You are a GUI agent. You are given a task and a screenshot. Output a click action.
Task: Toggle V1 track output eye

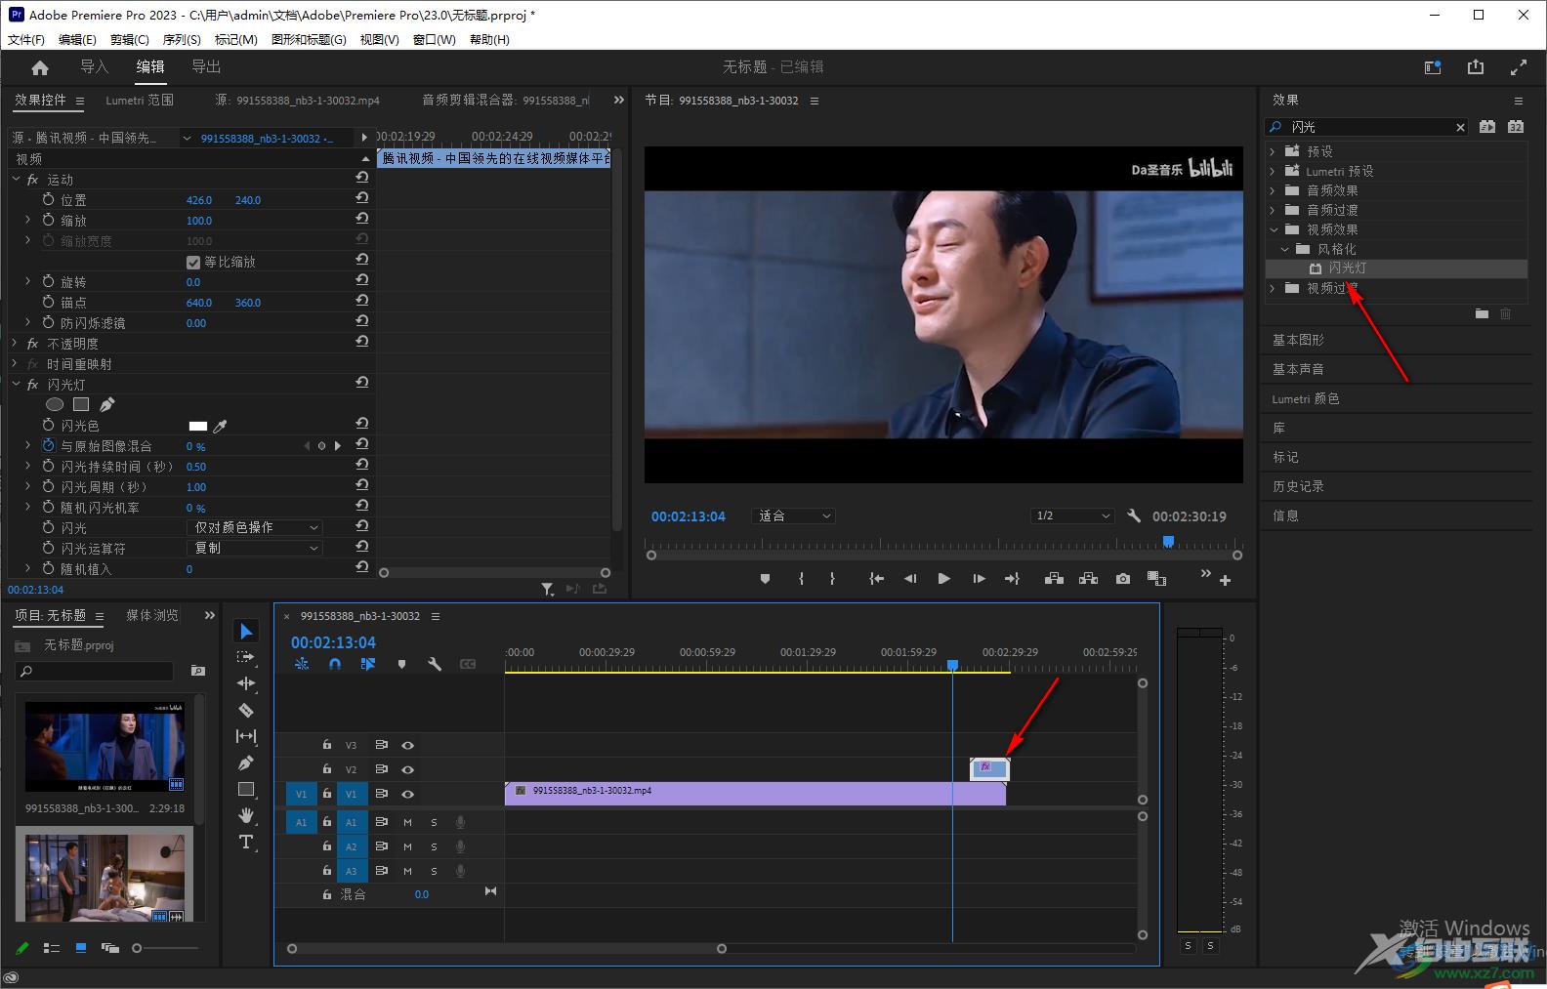tap(408, 794)
